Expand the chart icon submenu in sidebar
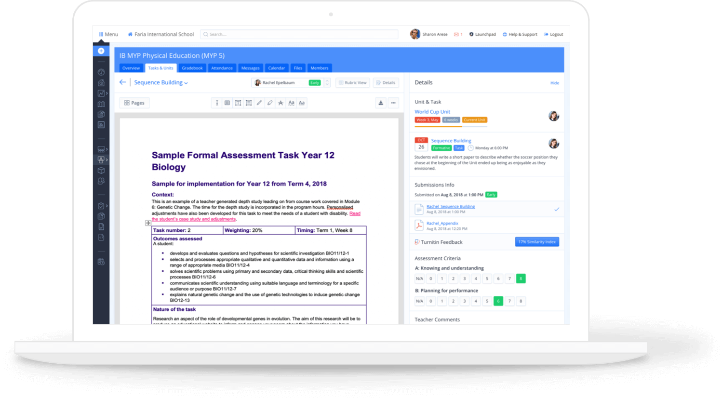Viewport: 722px width, 398px height. point(107,93)
